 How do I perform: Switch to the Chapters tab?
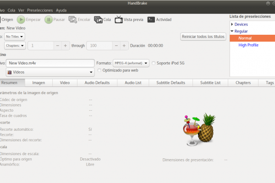[x=243, y=83]
